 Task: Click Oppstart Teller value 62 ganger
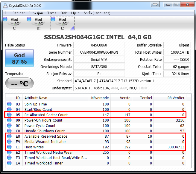coord(177,66)
